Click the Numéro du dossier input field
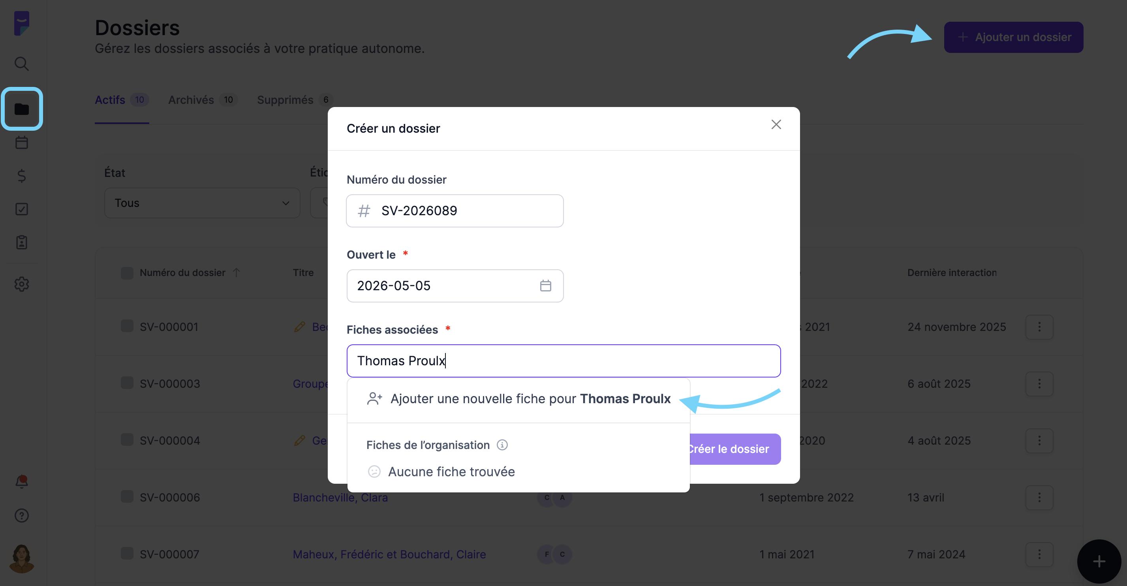 coord(455,211)
